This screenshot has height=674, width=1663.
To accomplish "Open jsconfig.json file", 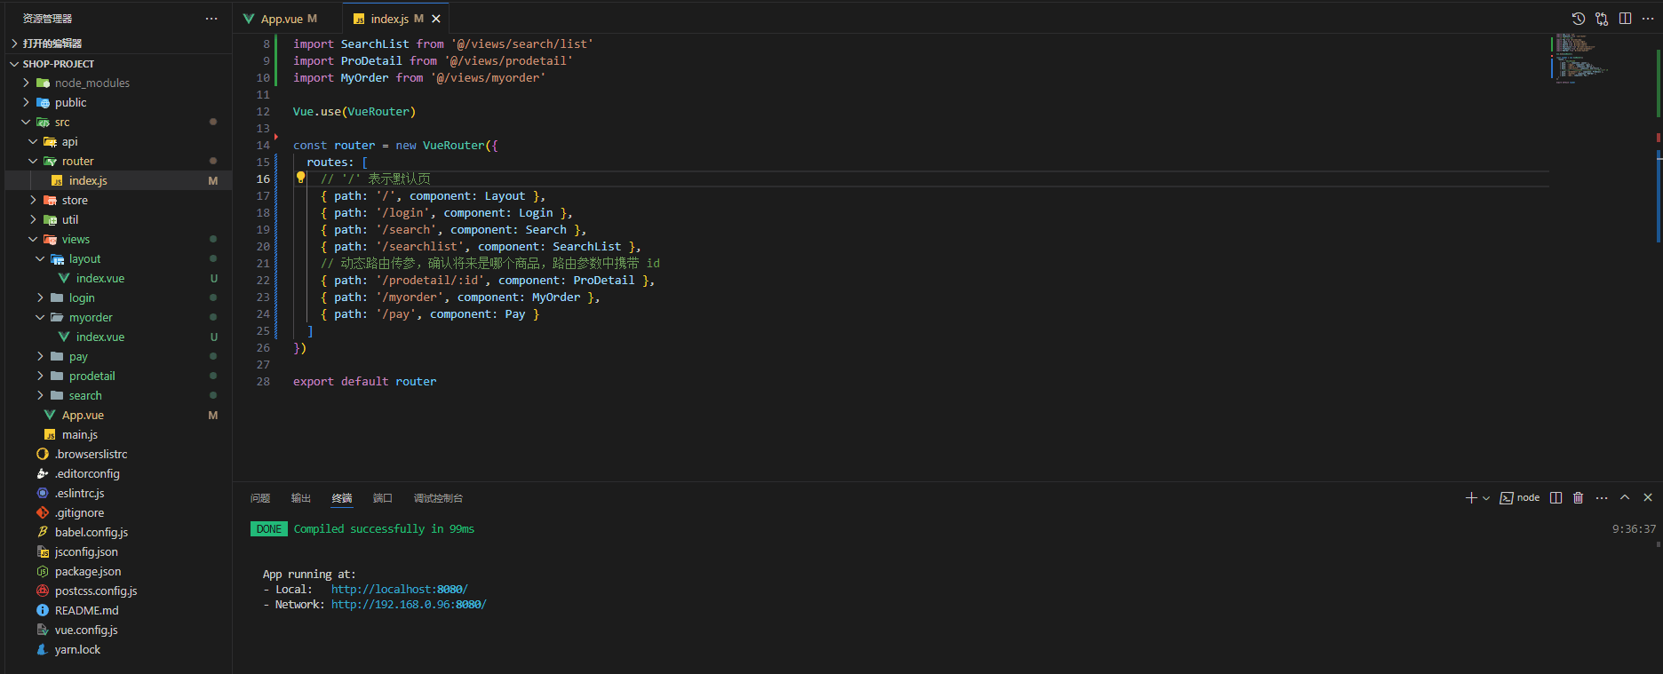I will tap(117, 551).
